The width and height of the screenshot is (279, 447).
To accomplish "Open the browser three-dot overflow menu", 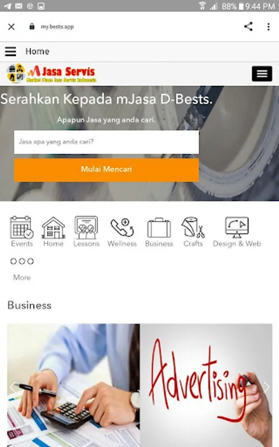I will [x=269, y=26].
